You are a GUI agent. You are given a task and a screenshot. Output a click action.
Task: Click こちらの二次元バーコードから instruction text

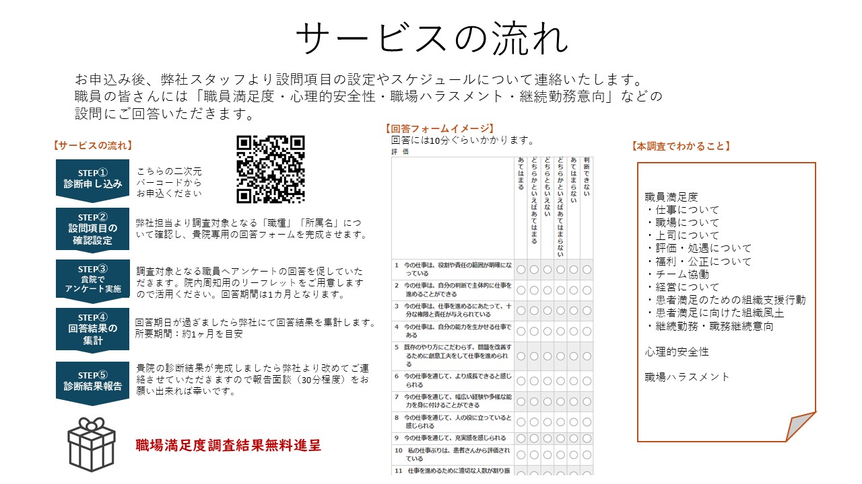pyautogui.click(x=169, y=182)
